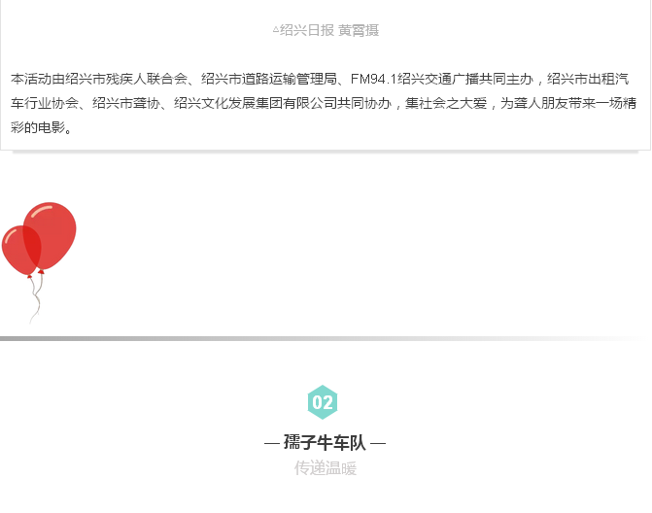Select the 孺子牛车队 section heading

pyautogui.click(x=325, y=443)
